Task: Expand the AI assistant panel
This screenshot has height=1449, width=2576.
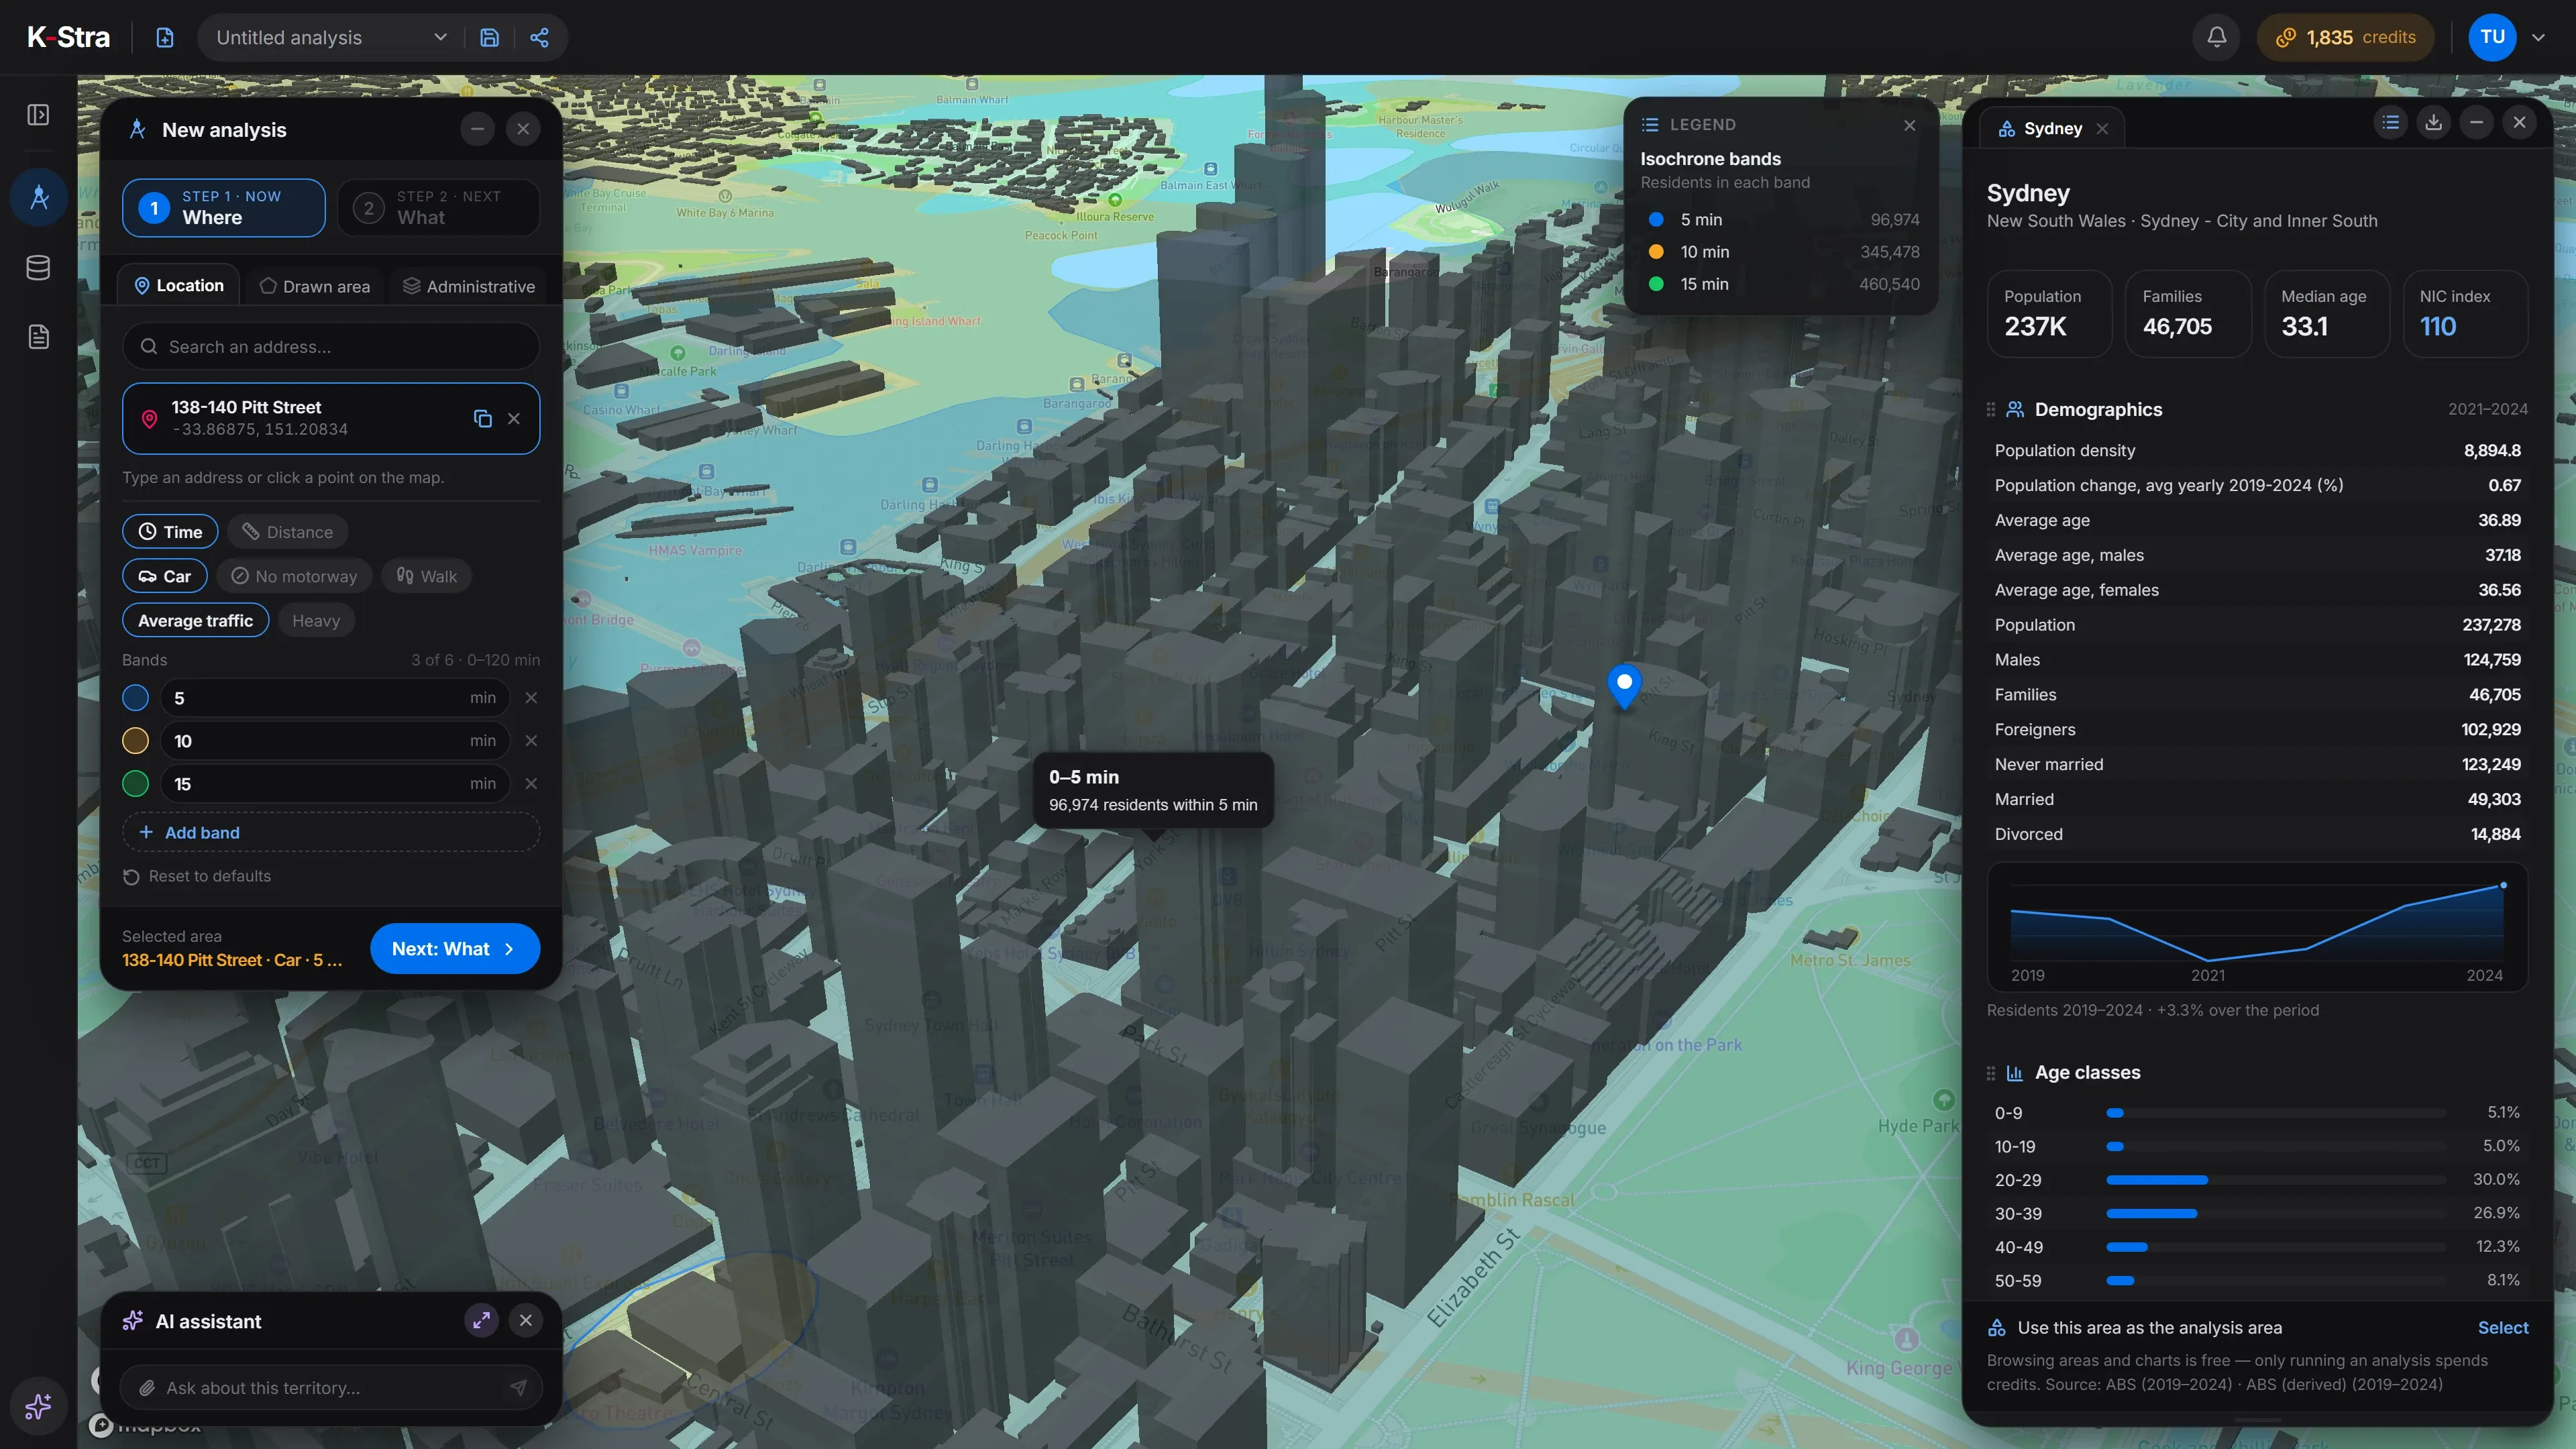Action: (481, 1320)
